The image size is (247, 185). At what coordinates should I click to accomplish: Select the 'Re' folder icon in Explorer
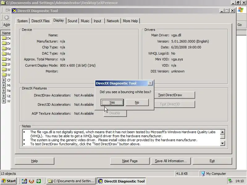point(4,54)
